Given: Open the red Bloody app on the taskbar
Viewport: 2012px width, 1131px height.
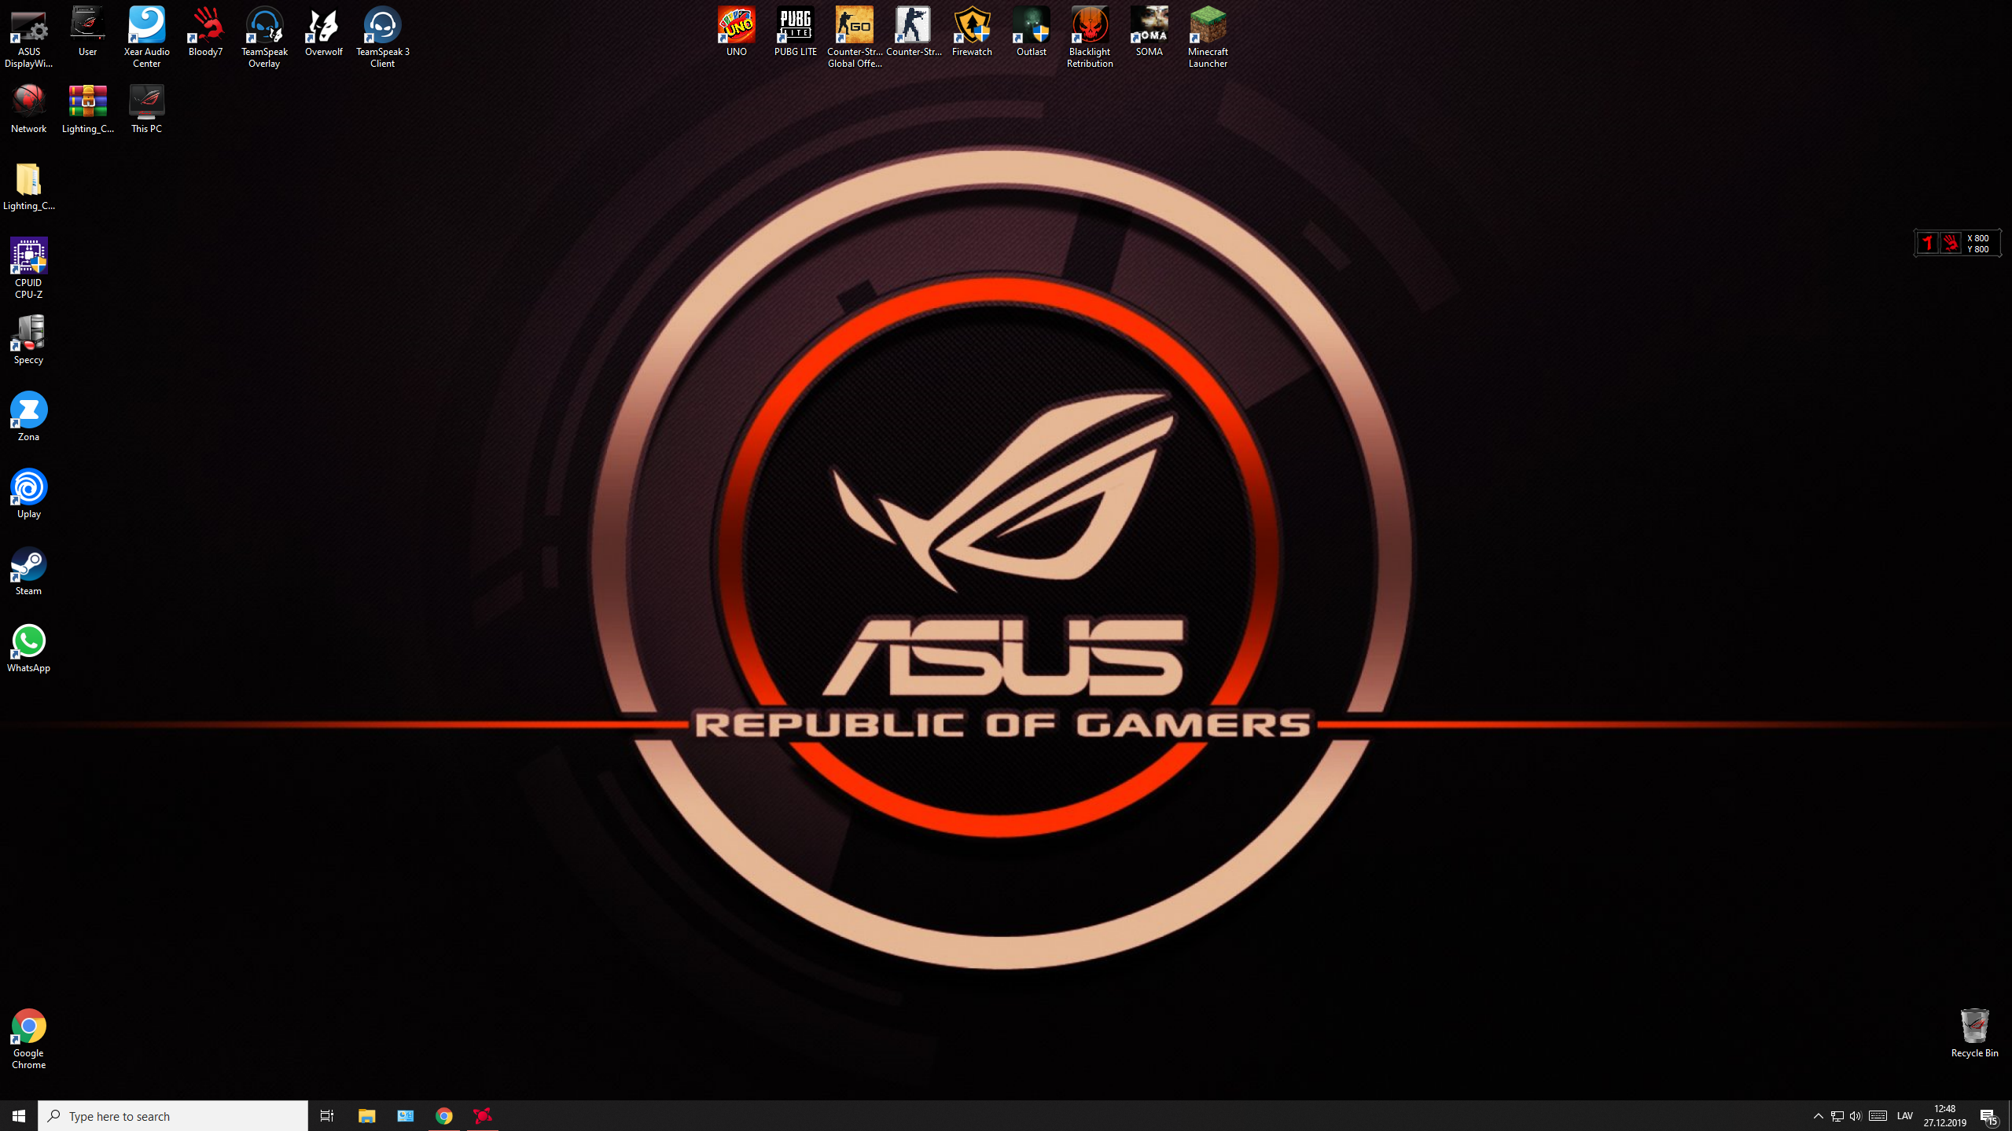Looking at the screenshot, I should 483,1115.
